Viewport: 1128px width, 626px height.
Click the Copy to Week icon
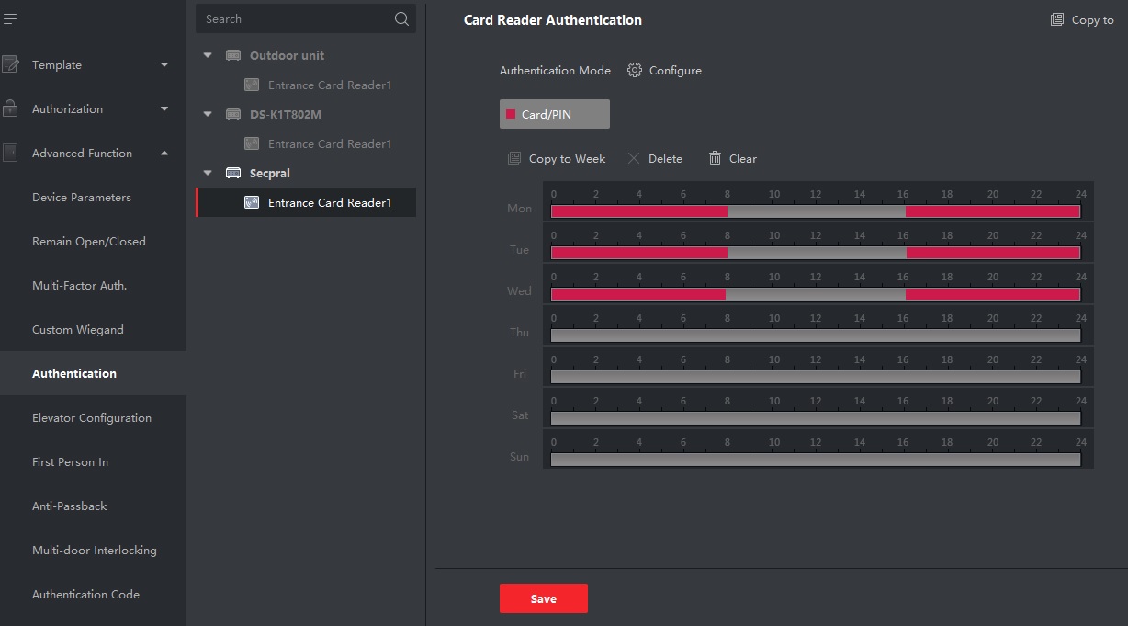(x=514, y=159)
